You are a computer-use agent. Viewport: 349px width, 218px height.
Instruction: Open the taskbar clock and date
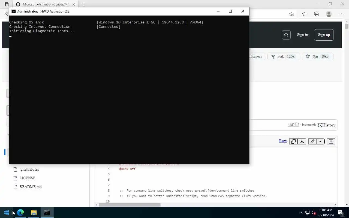[x=326, y=213]
